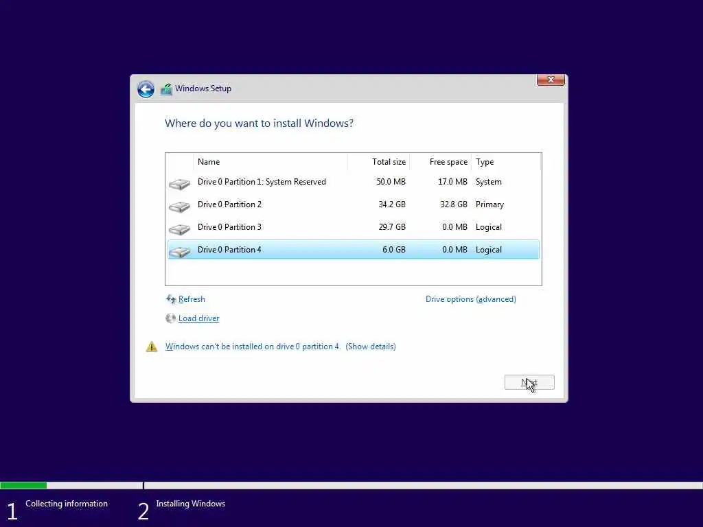Go back using the blue arrow button
This screenshot has width=703, height=527.
146,89
